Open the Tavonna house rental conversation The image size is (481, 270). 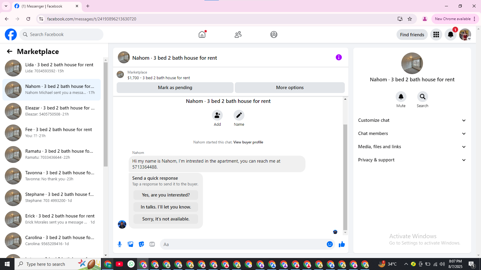click(x=52, y=176)
